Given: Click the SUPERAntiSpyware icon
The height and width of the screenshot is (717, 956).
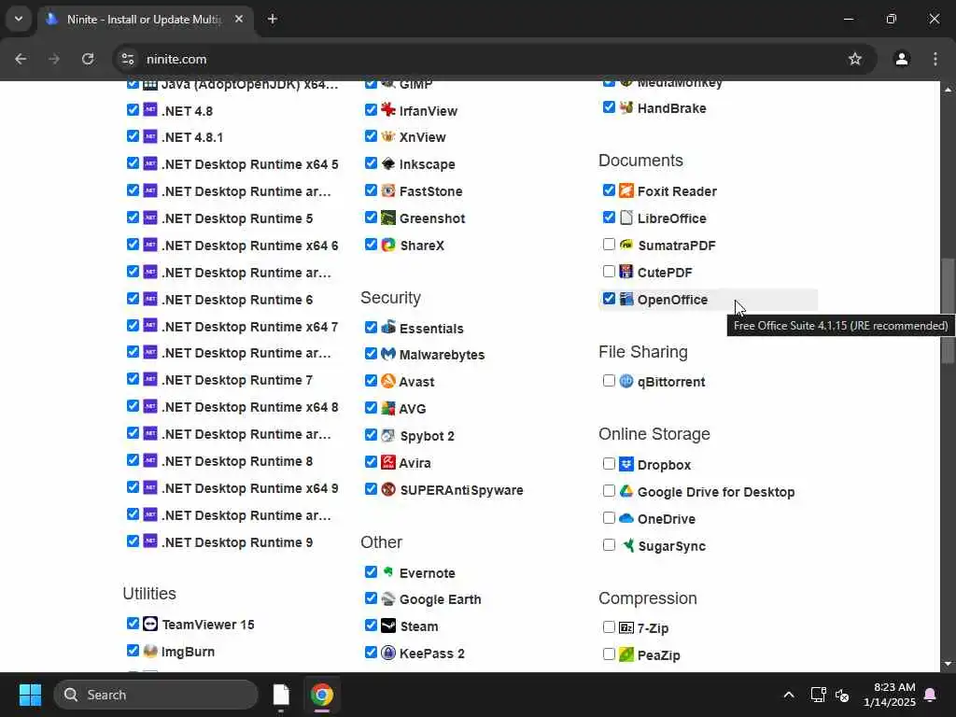Looking at the screenshot, I should [x=387, y=489].
